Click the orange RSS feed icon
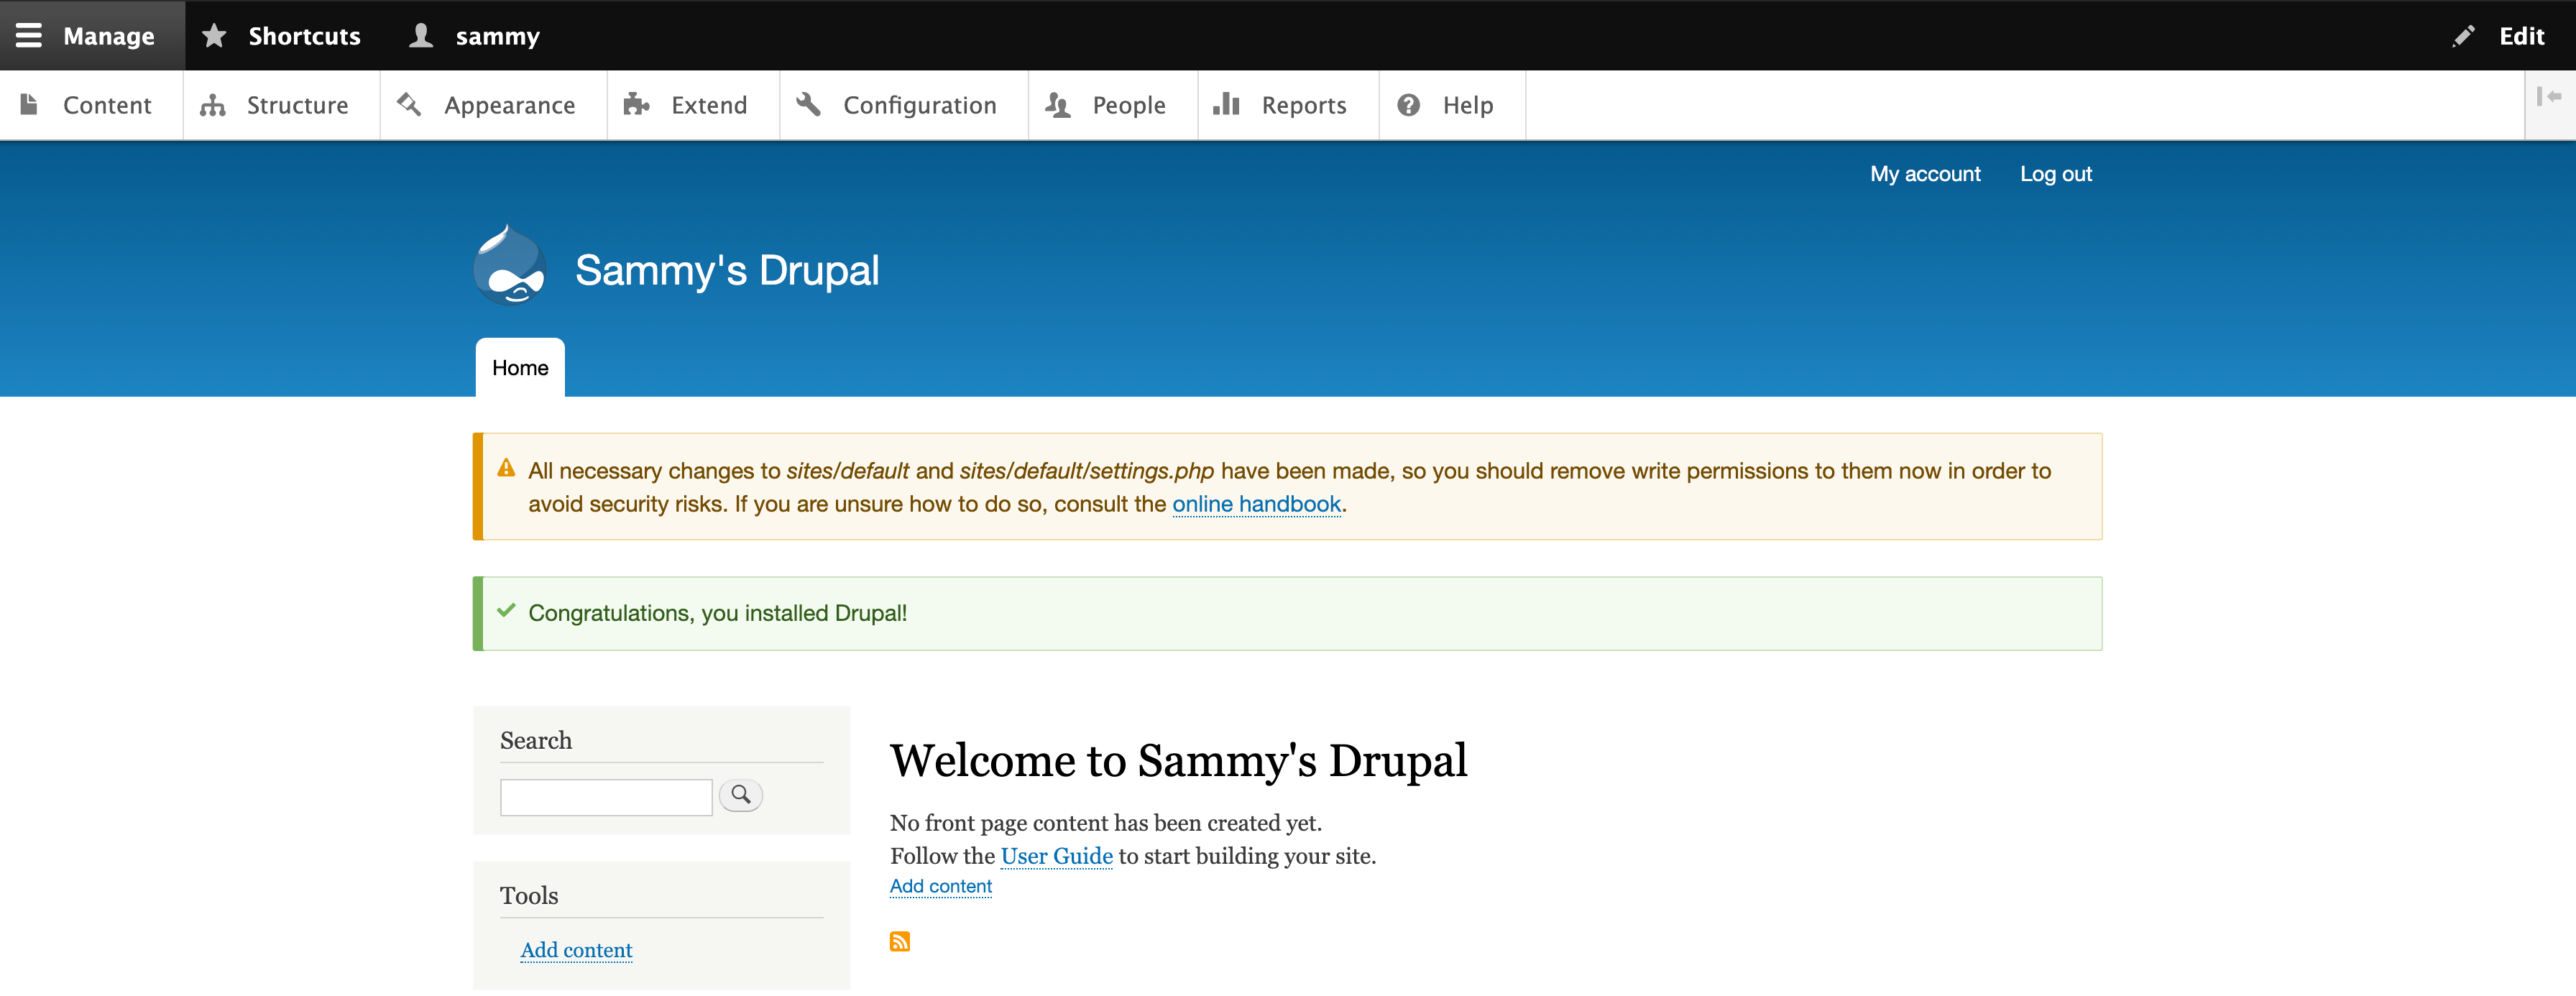 pos(900,941)
